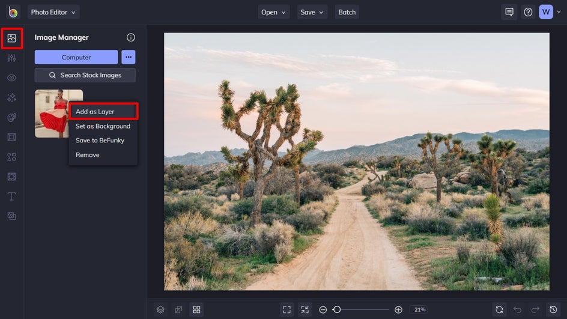Open the Textures tool in sidebar
Viewport: 567px width, 319px height.
click(11, 216)
